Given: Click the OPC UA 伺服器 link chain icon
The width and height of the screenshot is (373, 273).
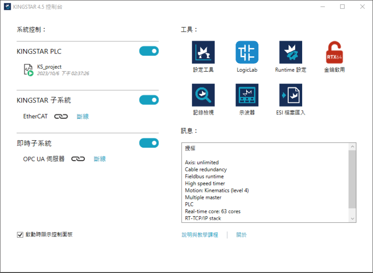Looking at the screenshot, I should (78, 159).
